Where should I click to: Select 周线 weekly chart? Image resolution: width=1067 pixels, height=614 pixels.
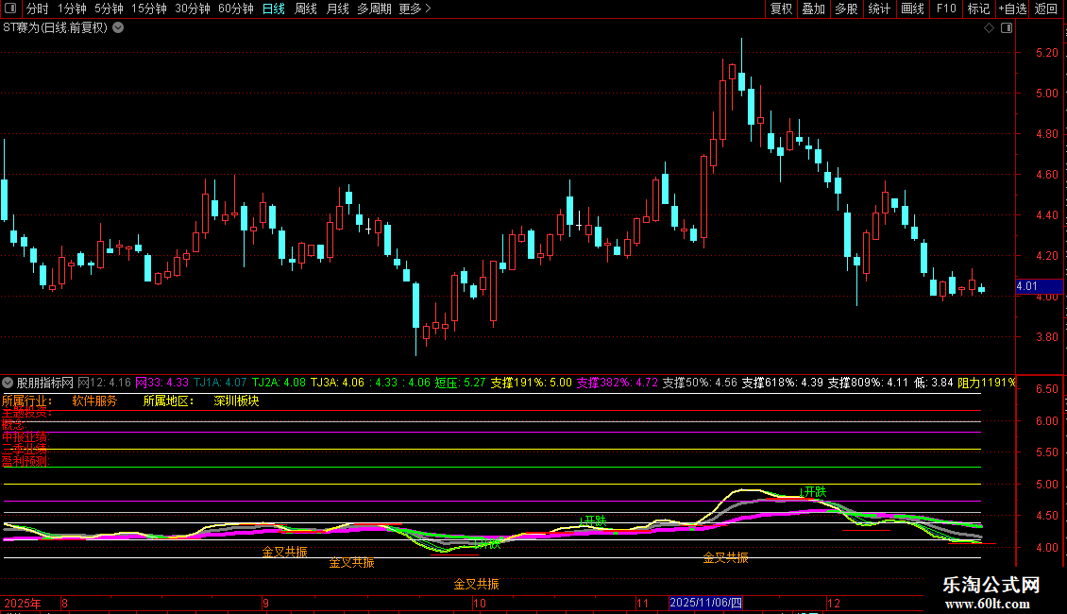(306, 9)
